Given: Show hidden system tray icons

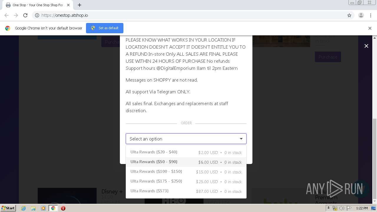Looking at the screenshot, I should coord(328,208).
